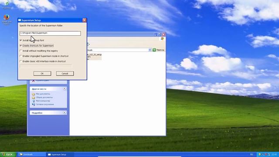279x157 pixels.
Task: Select the setup file in Downloads window
Action: click(x=94, y=57)
